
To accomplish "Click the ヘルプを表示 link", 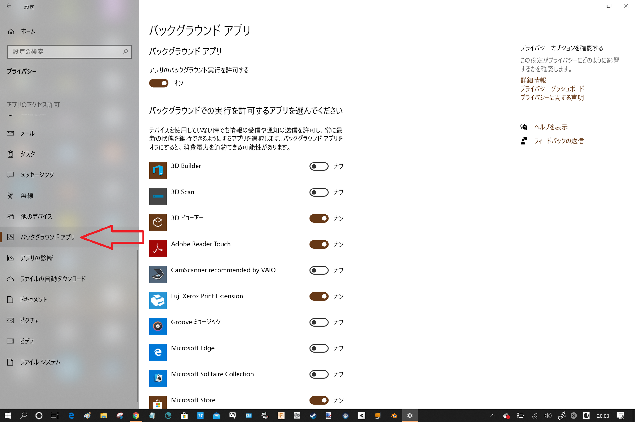I will point(550,127).
